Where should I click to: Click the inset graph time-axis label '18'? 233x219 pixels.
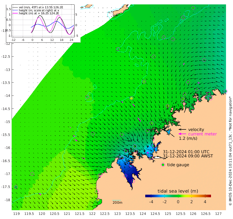pos(62,40)
